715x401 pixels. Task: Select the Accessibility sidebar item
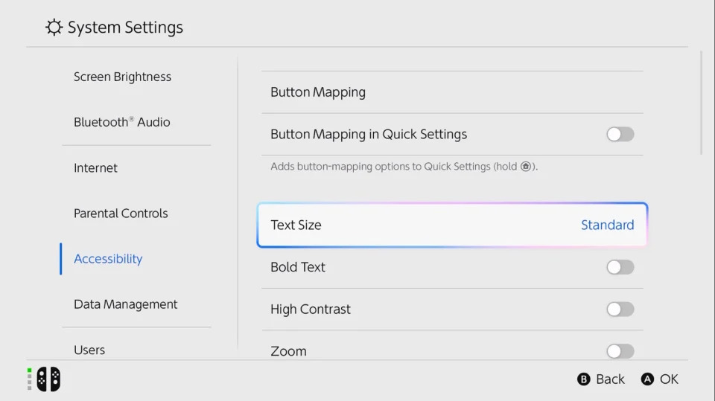click(108, 259)
